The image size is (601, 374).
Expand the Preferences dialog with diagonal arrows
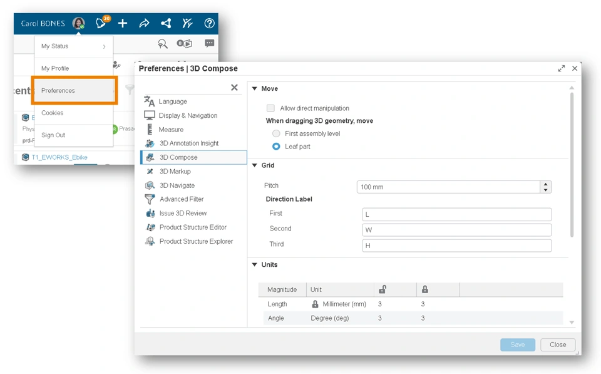(x=561, y=69)
